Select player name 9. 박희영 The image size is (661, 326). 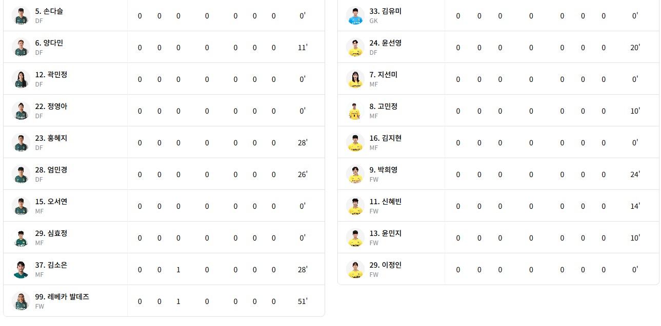tap(384, 170)
